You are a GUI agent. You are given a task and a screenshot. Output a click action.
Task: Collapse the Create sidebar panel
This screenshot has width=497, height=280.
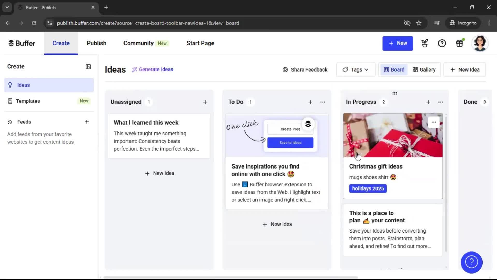[88, 67]
